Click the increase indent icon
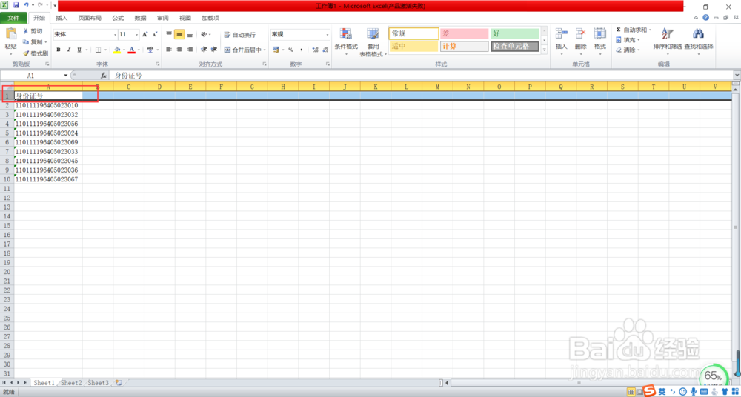Image resolution: width=741 pixels, height=397 pixels. point(214,49)
